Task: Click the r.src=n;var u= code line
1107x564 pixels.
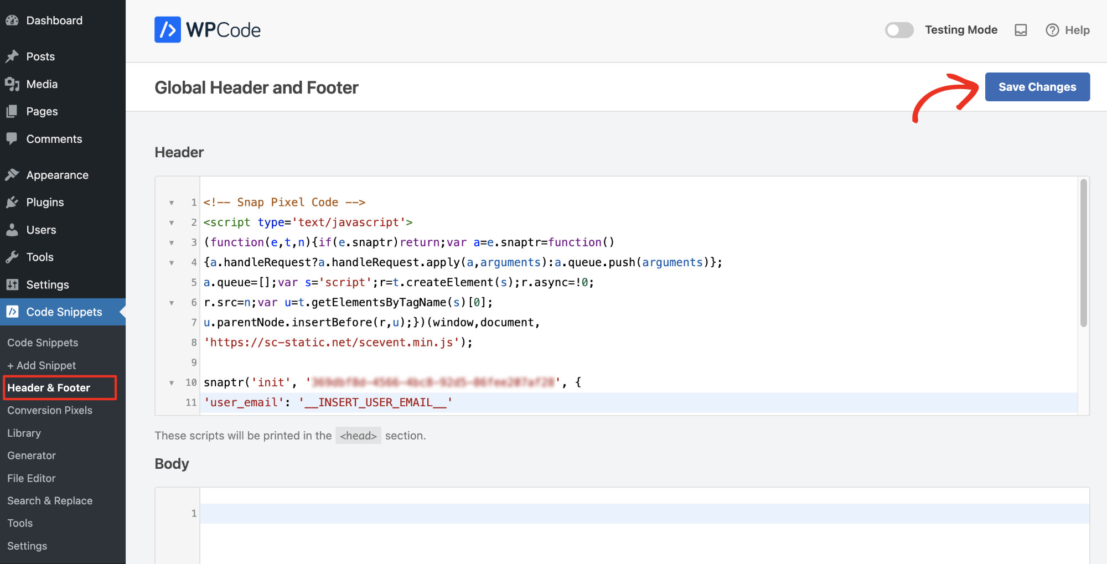Action: click(x=348, y=303)
